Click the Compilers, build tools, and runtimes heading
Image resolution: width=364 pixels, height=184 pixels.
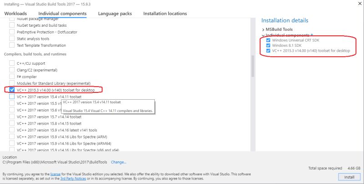click(35, 54)
